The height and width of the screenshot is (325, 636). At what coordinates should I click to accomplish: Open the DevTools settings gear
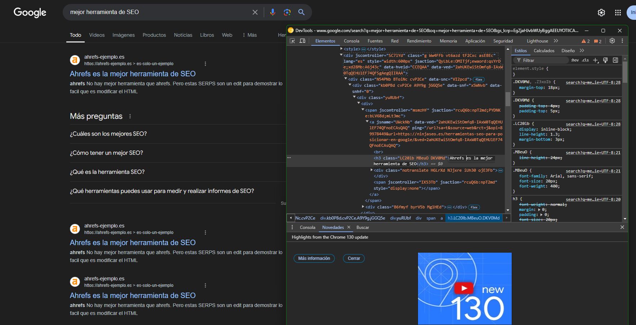[x=613, y=41]
